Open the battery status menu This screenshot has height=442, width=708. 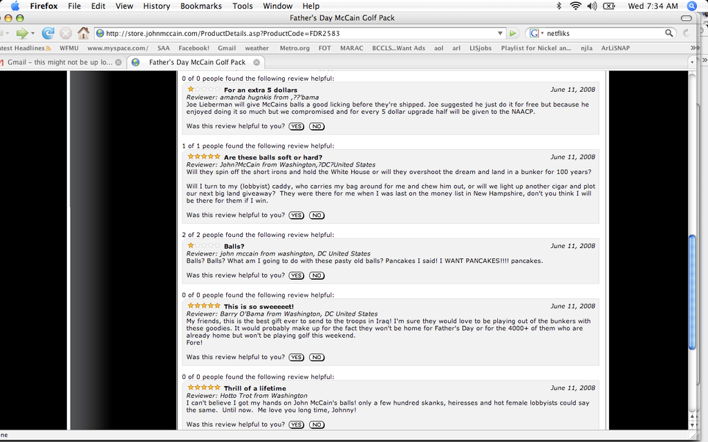pyautogui.click(x=609, y=6)
